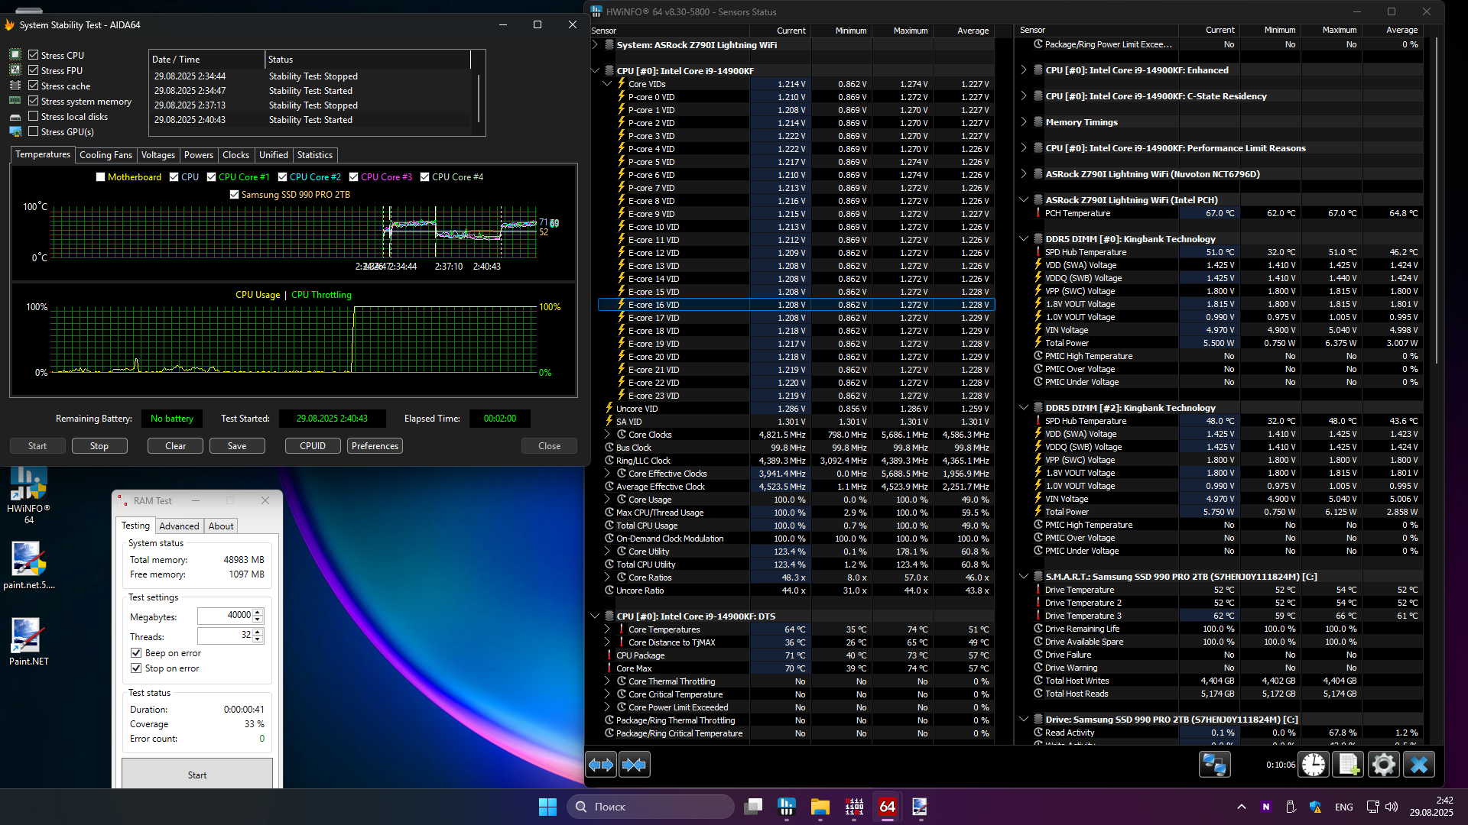
Task: Click RAM Test binary icon on taskbar
Action: [854, 807]
